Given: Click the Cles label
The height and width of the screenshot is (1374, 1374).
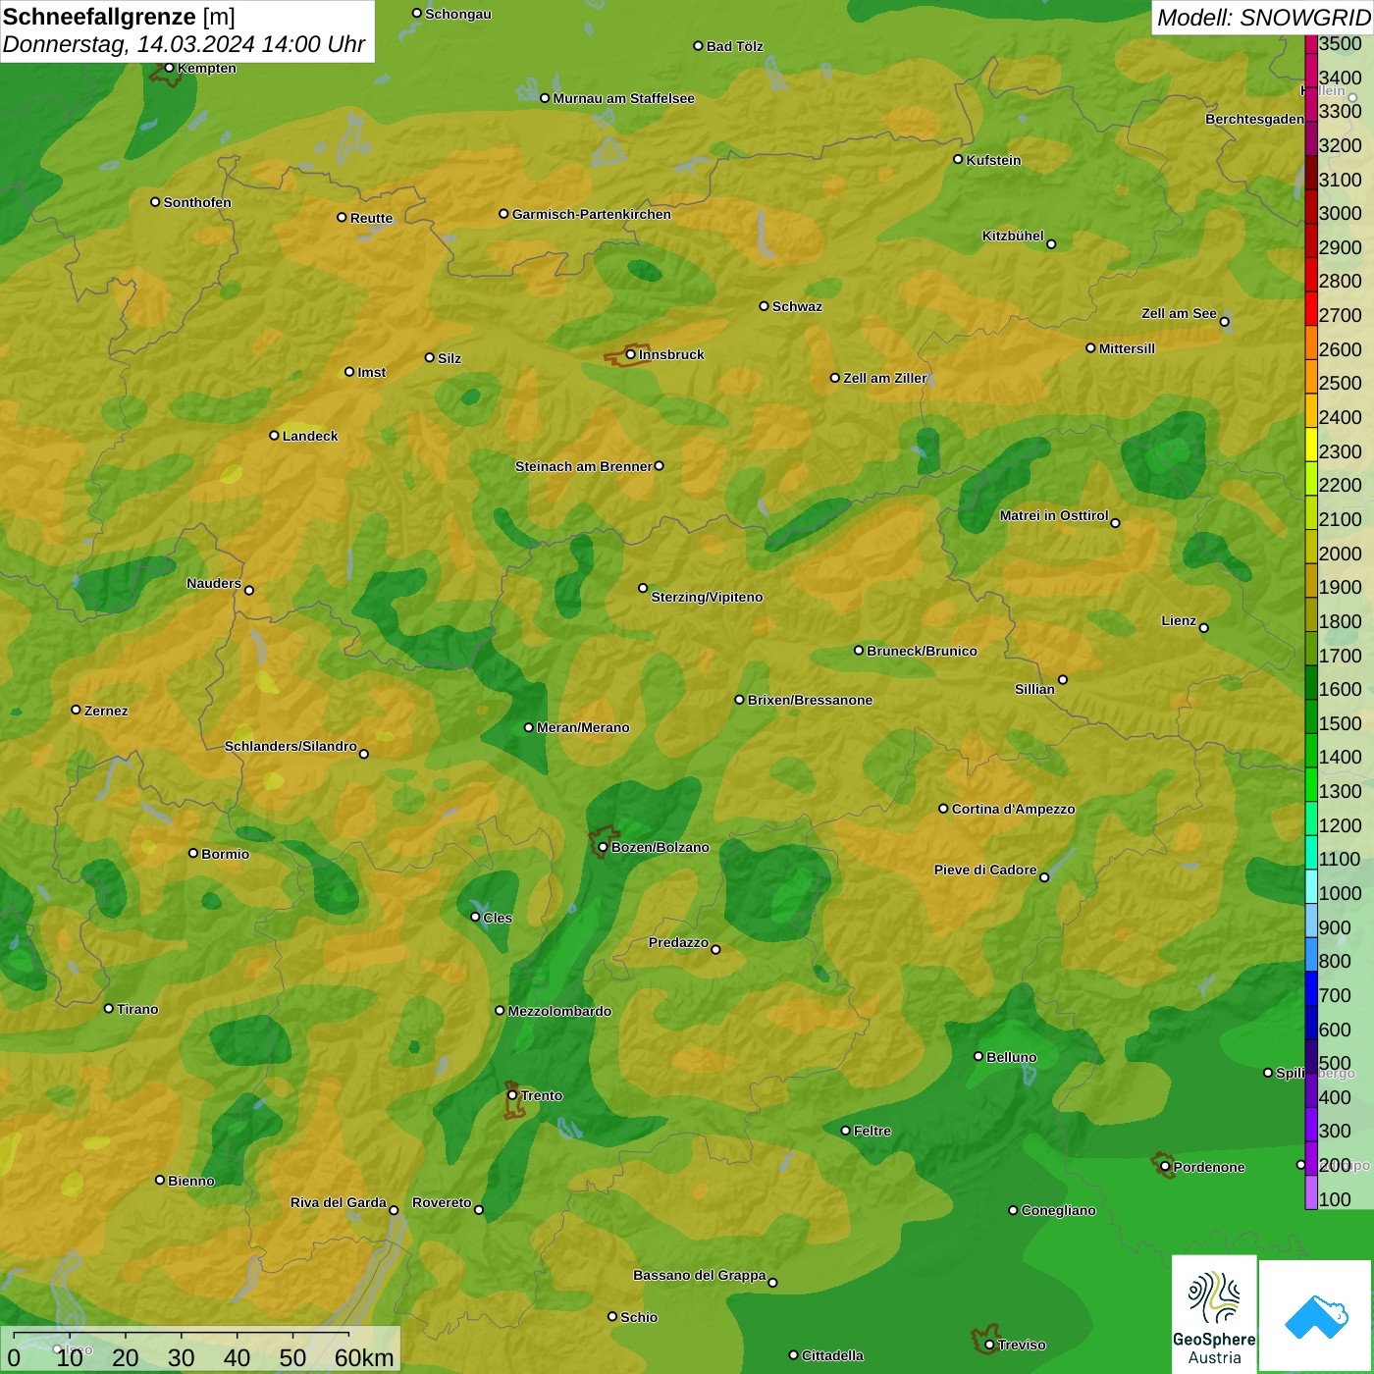Looking at the screenshot, I should coord(498,918).
